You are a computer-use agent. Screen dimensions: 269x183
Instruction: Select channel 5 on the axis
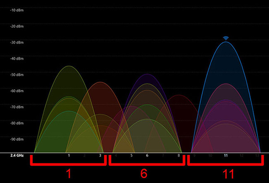tap(131, 156)
